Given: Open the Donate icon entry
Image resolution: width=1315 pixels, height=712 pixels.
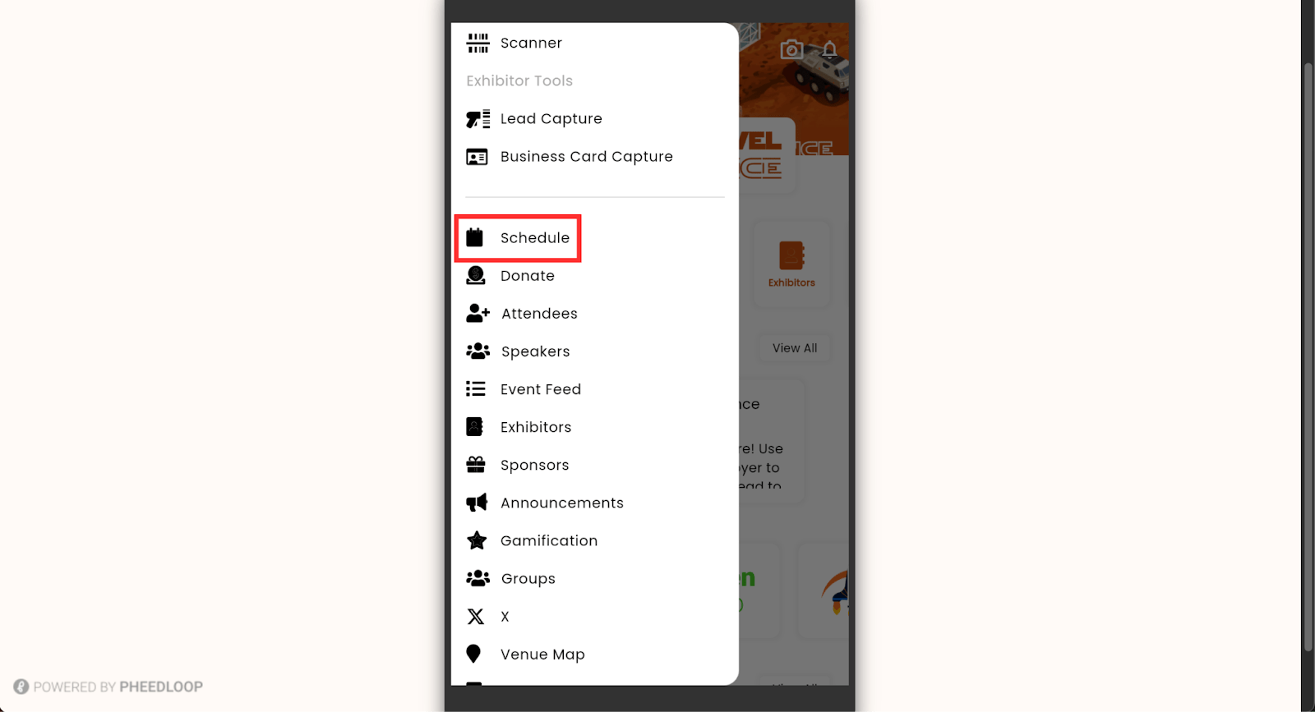Looking at the screenshot, I should (476, 276).
